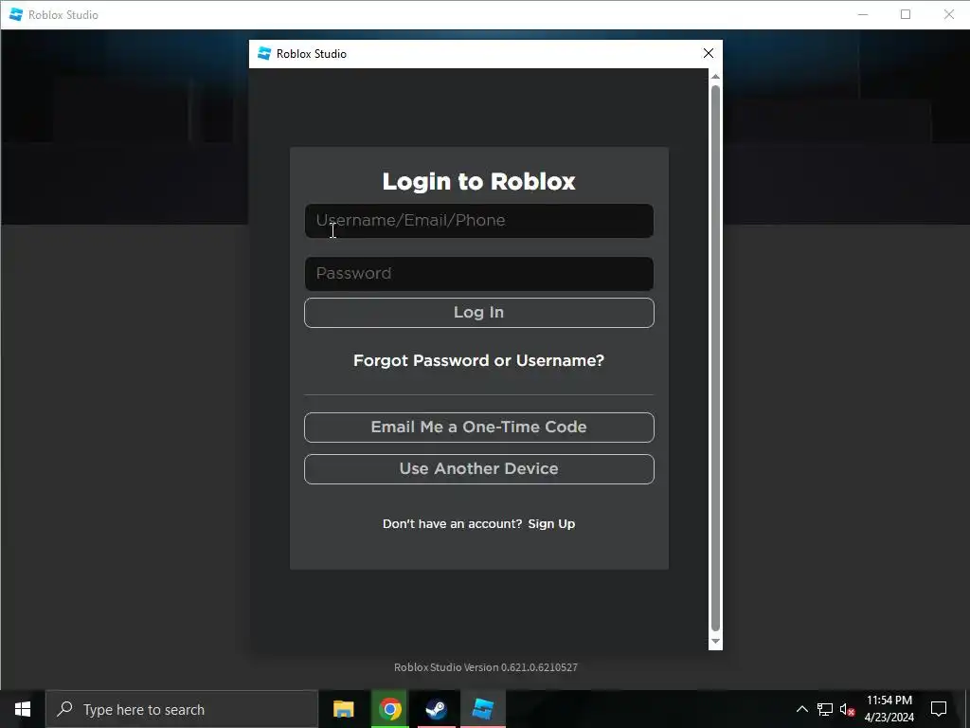Close the Roblox Studio login dialog
The width and height of the screenshot is (970, 728).
point(709,54)
